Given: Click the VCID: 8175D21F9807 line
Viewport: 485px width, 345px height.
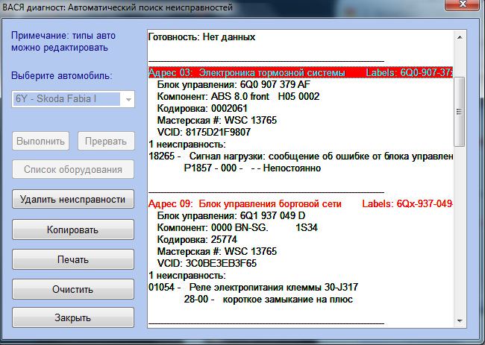Looking at the screenshot, I should pos(204,132).
